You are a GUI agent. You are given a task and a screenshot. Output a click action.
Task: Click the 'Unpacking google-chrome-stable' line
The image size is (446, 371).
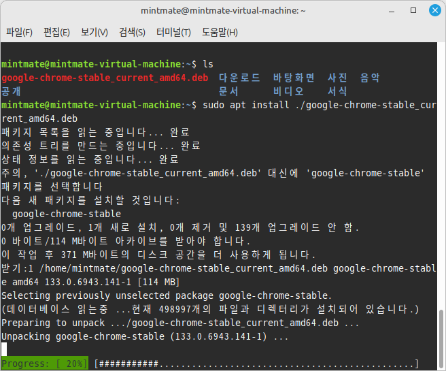(145, 336)
